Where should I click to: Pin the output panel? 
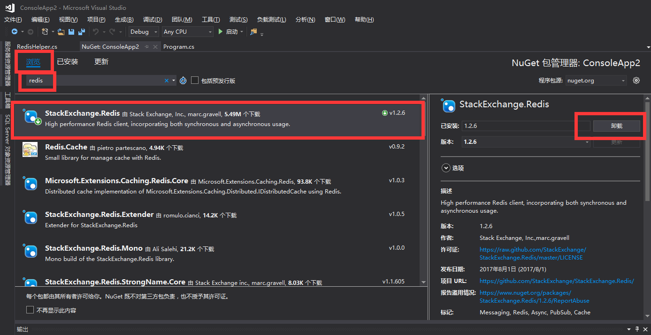click(637, 329)
